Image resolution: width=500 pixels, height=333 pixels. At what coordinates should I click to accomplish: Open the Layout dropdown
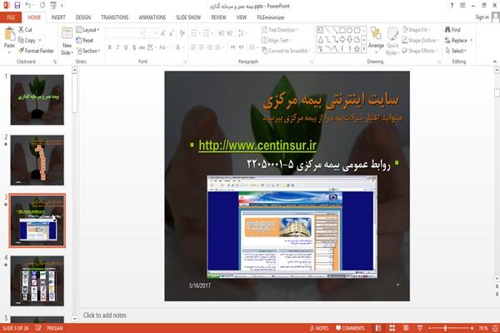(x=87, y=30)
